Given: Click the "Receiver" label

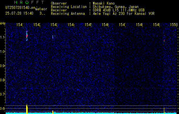Looking at the screenshot, I should click(x=59, y=10).
